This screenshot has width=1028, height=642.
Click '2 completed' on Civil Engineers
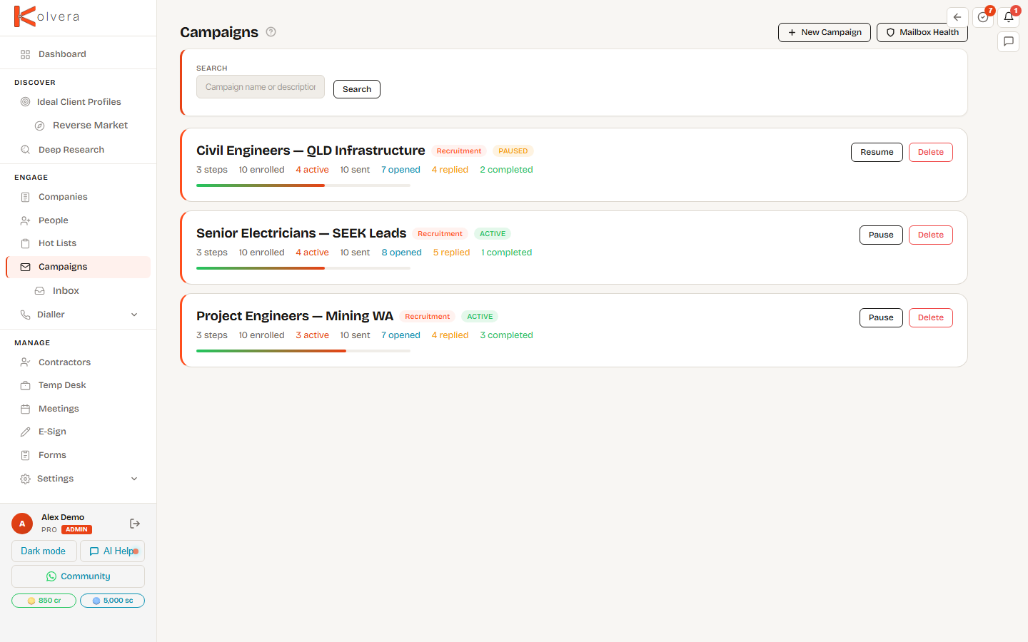tap(506, 170)
